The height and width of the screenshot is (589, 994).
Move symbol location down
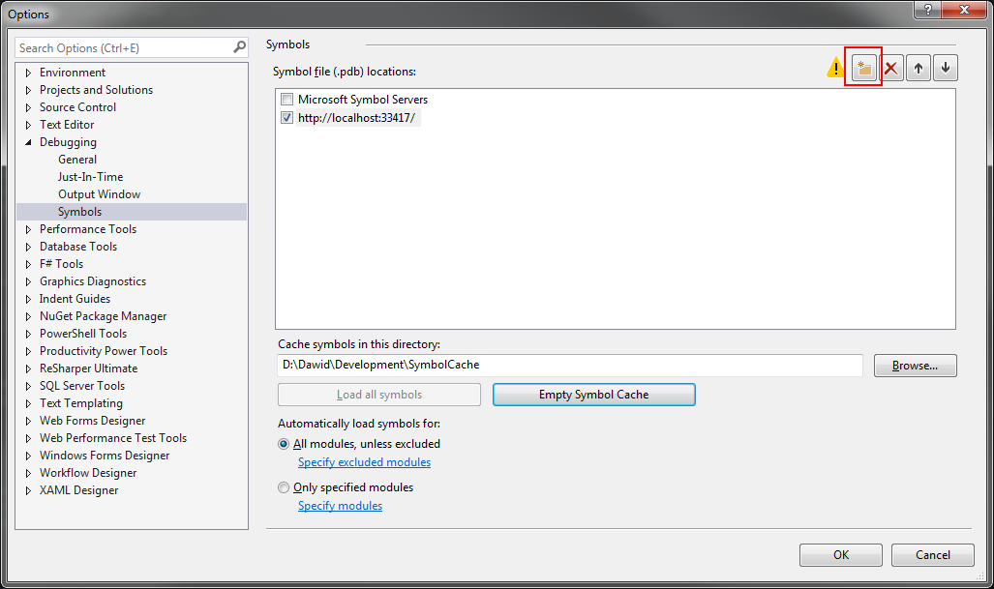[x=946, y=68]
